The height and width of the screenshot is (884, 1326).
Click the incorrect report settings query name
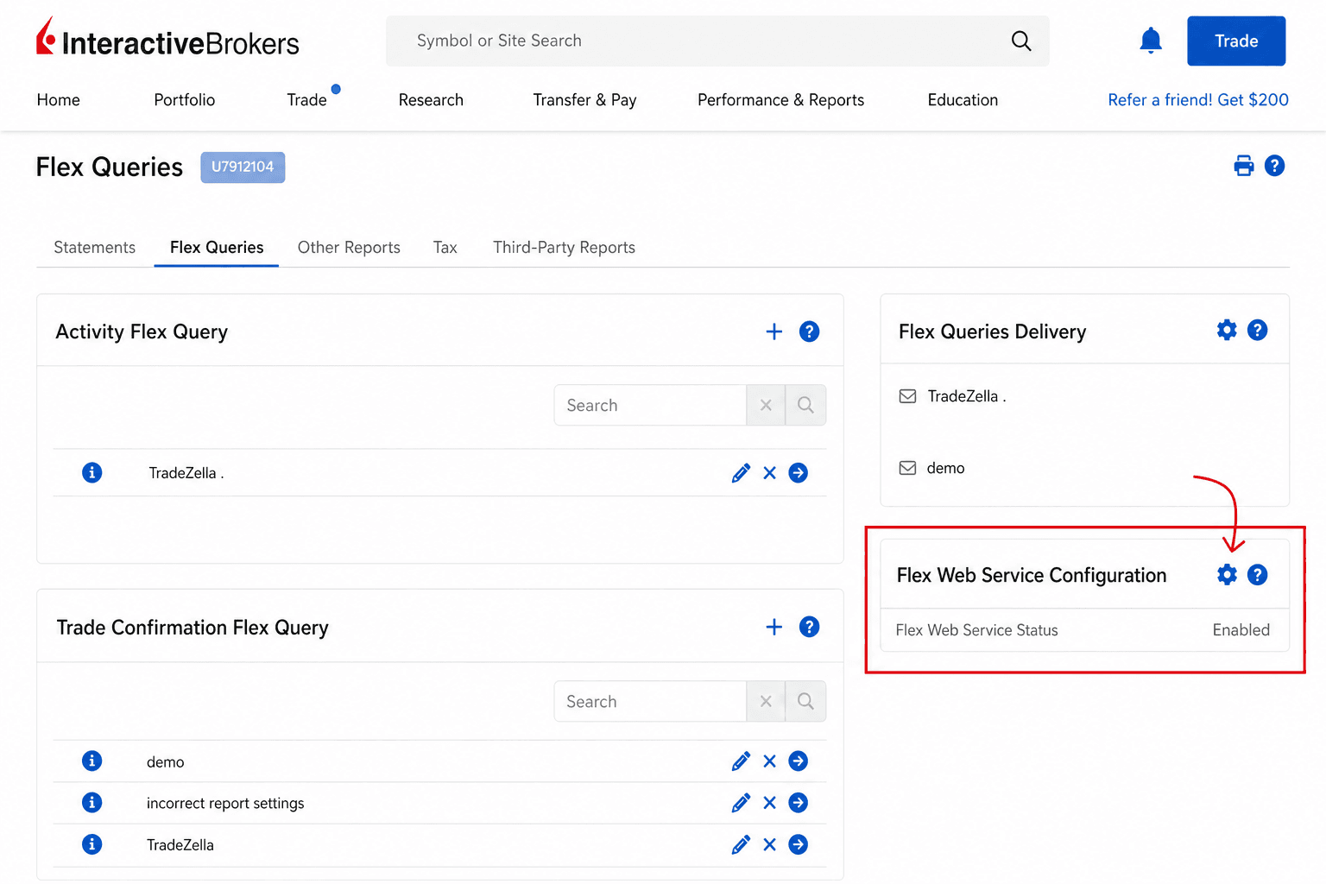tap(225, 803)
